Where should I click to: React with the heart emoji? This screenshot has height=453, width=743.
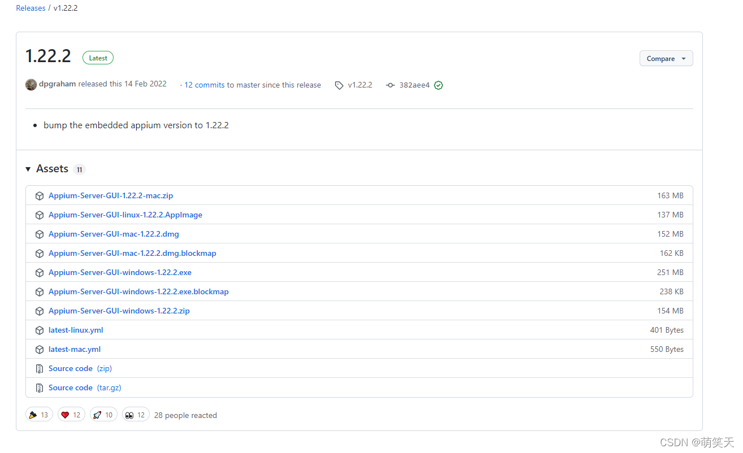72,415
